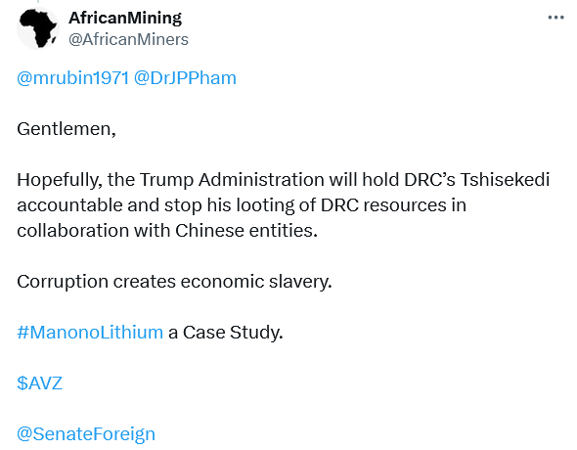577x450 pixels.
Task: Click the "Trump Administration" phrase
Action: tap(232, 180)
